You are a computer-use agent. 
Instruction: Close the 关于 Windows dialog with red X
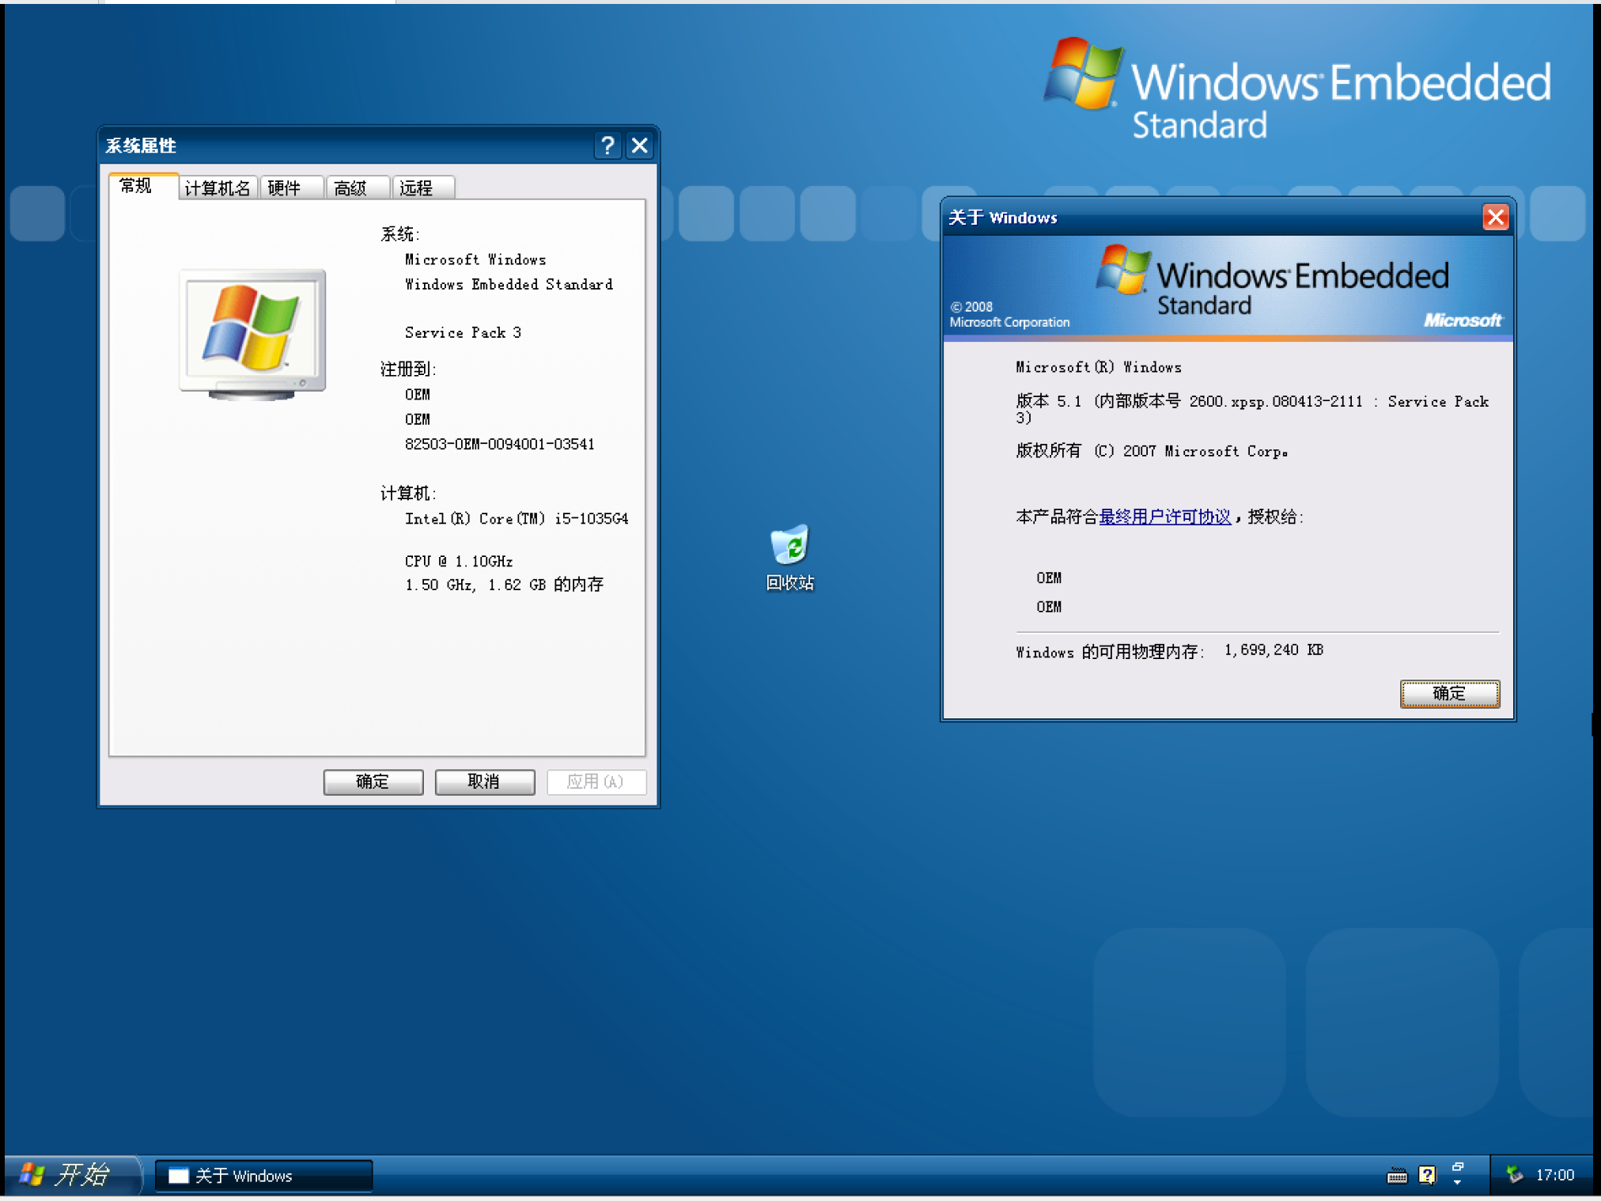coord(1495,217)
